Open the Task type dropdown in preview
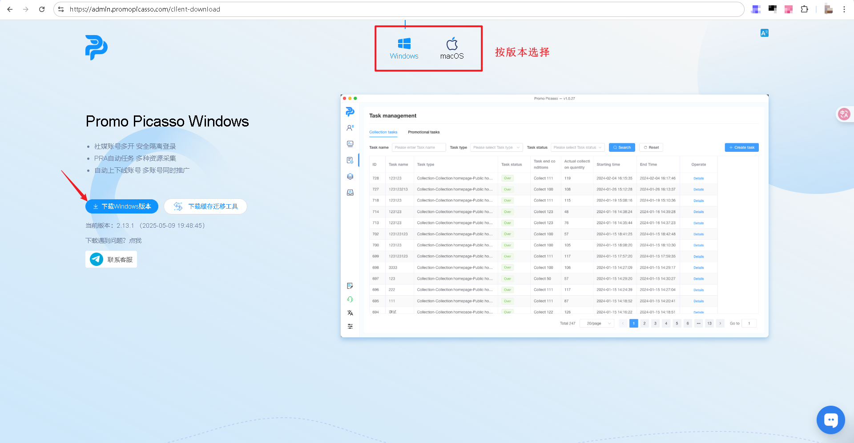 click(496, 147)
